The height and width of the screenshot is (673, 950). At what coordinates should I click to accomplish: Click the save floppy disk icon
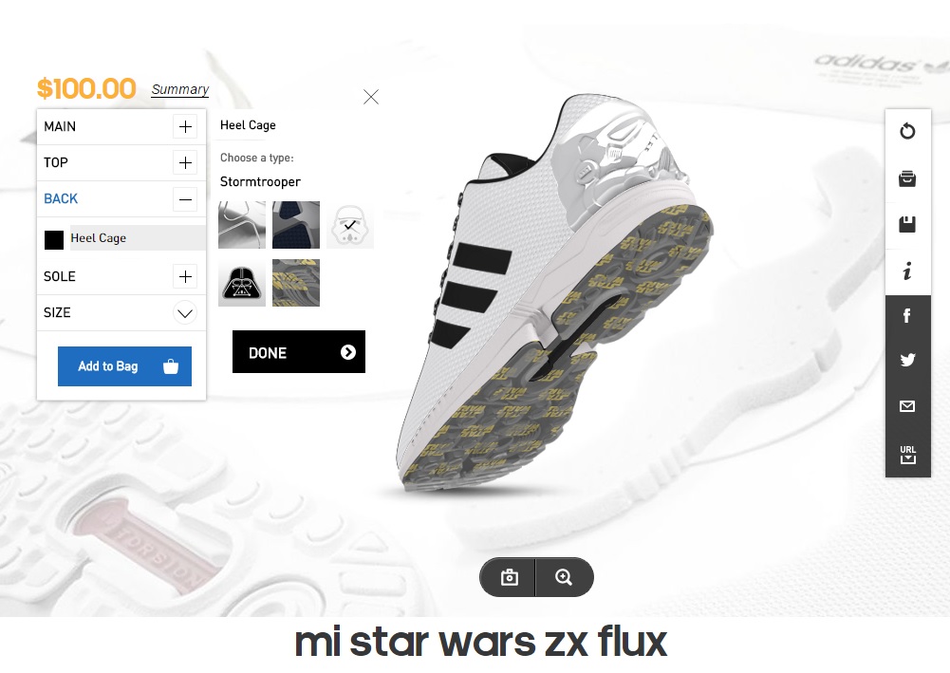click(x=907, y=224)
